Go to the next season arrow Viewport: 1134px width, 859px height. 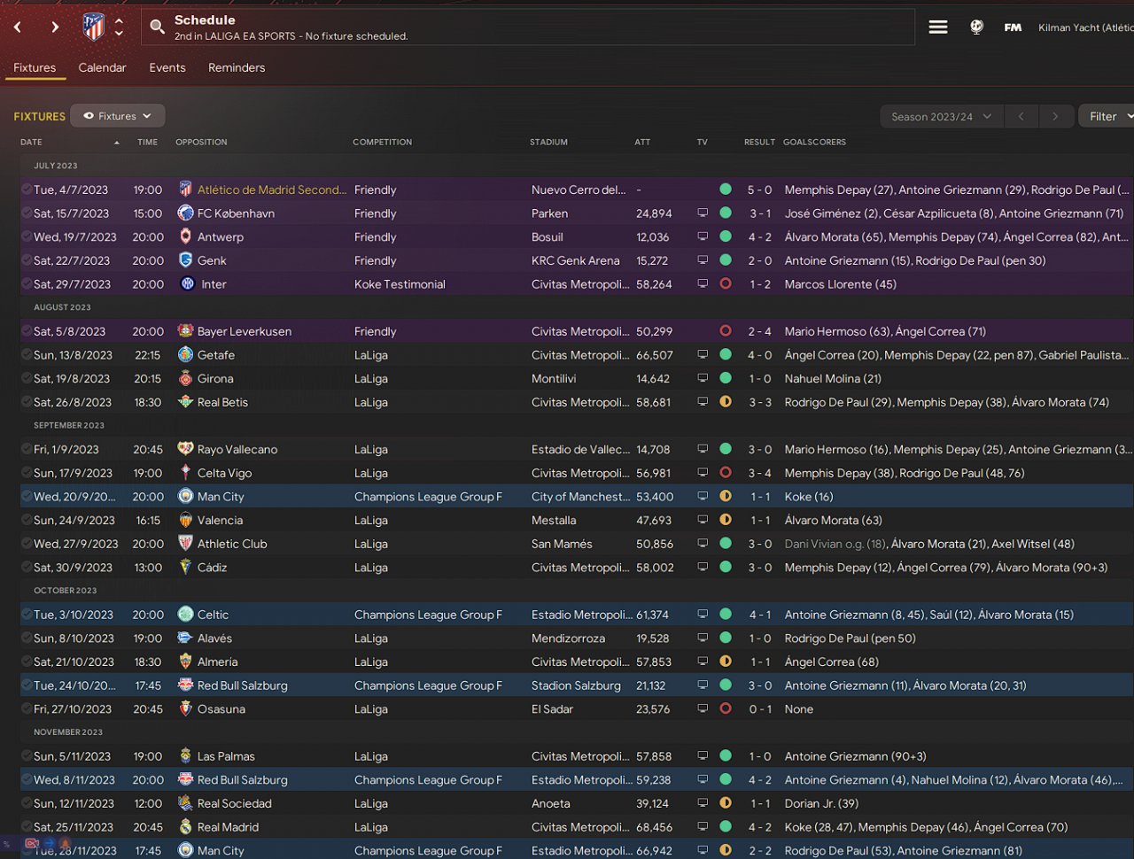(1054, 117)
